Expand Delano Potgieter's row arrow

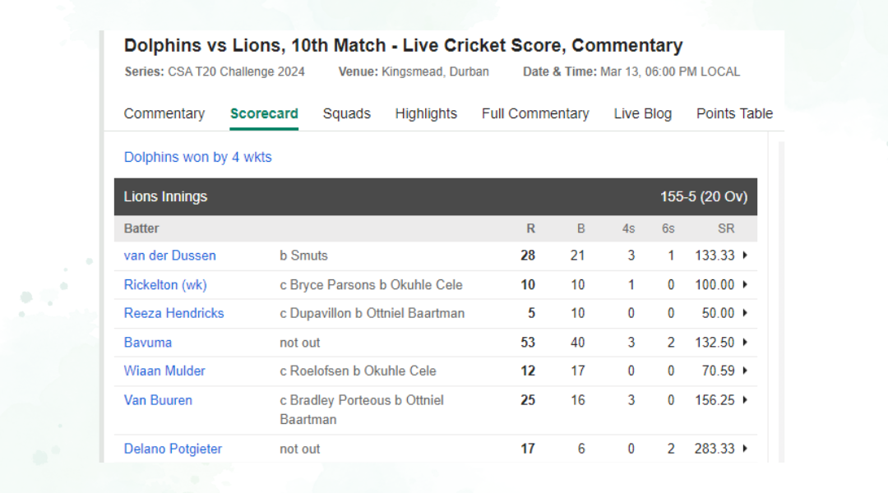[x=745, y=449]
